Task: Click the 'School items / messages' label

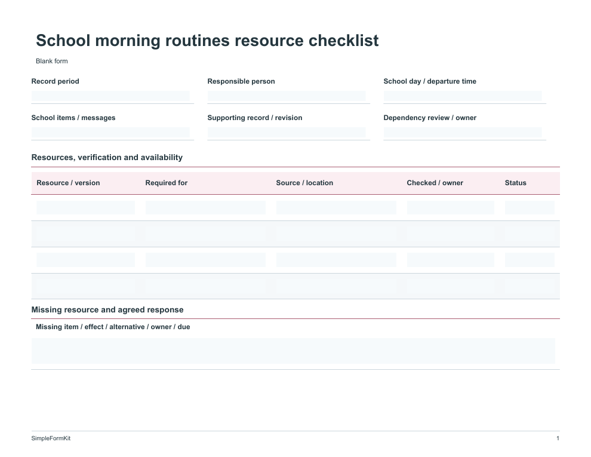Action: (x=73, y=118)
